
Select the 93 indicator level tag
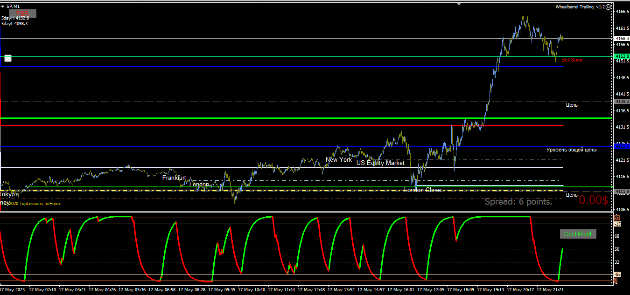pos(616,218)
